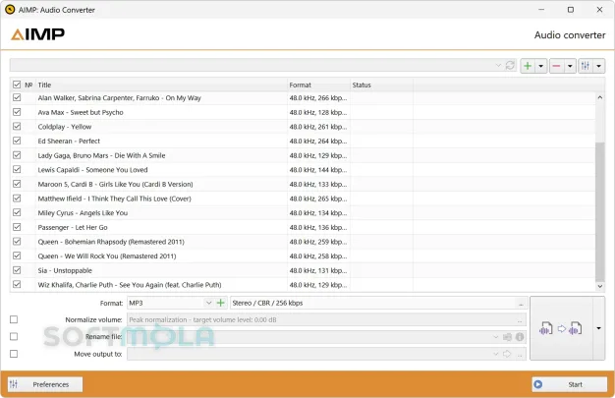Sort list by Title column header
The width and height of the screenshot is (615, 398).
click(162, 85)
